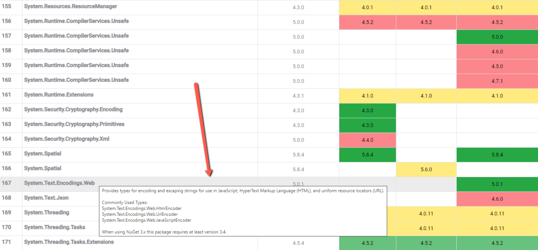Click red 4.6.0 cell in row 158
This screenshot has height=250, width=538.
(x=497, y=52)
